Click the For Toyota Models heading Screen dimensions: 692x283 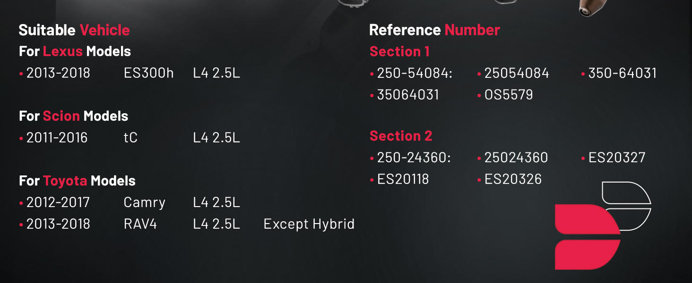point(77,181)
